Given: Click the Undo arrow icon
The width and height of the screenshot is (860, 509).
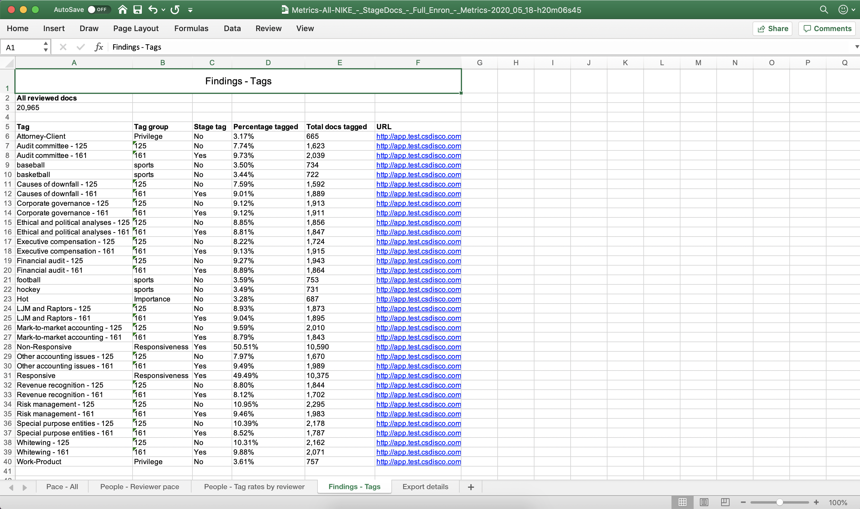Looking at the screenshot, I should pos(153,10).
